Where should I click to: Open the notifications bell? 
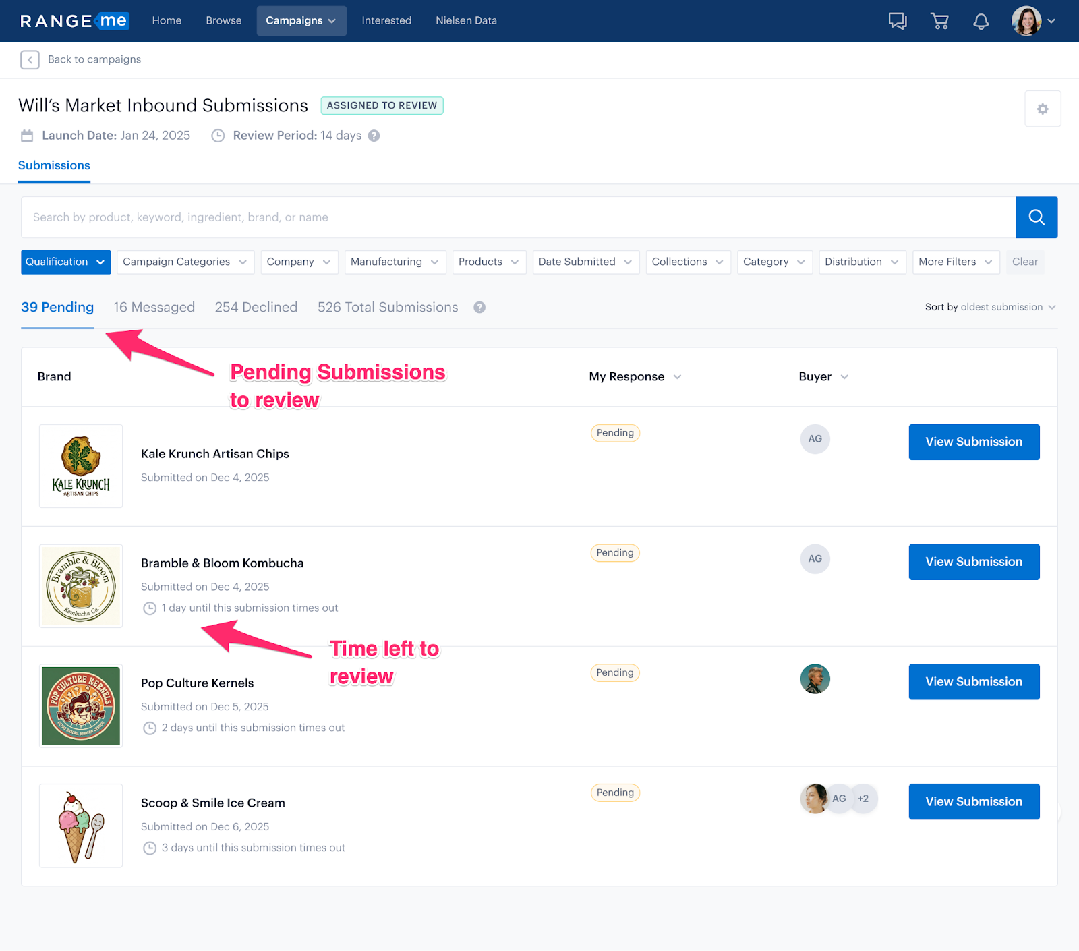click(981, 21)
